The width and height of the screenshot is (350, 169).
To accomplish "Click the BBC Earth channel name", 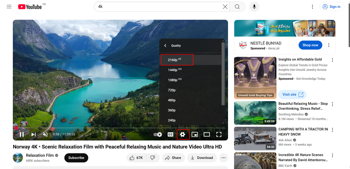I will 285,166.
